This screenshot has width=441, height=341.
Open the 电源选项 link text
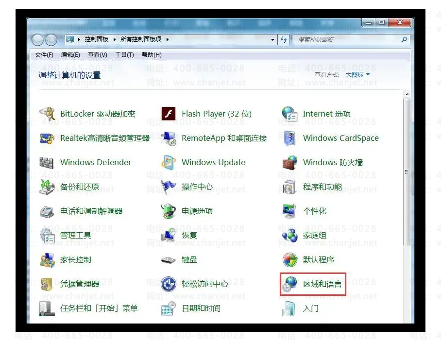click(197, 211)
